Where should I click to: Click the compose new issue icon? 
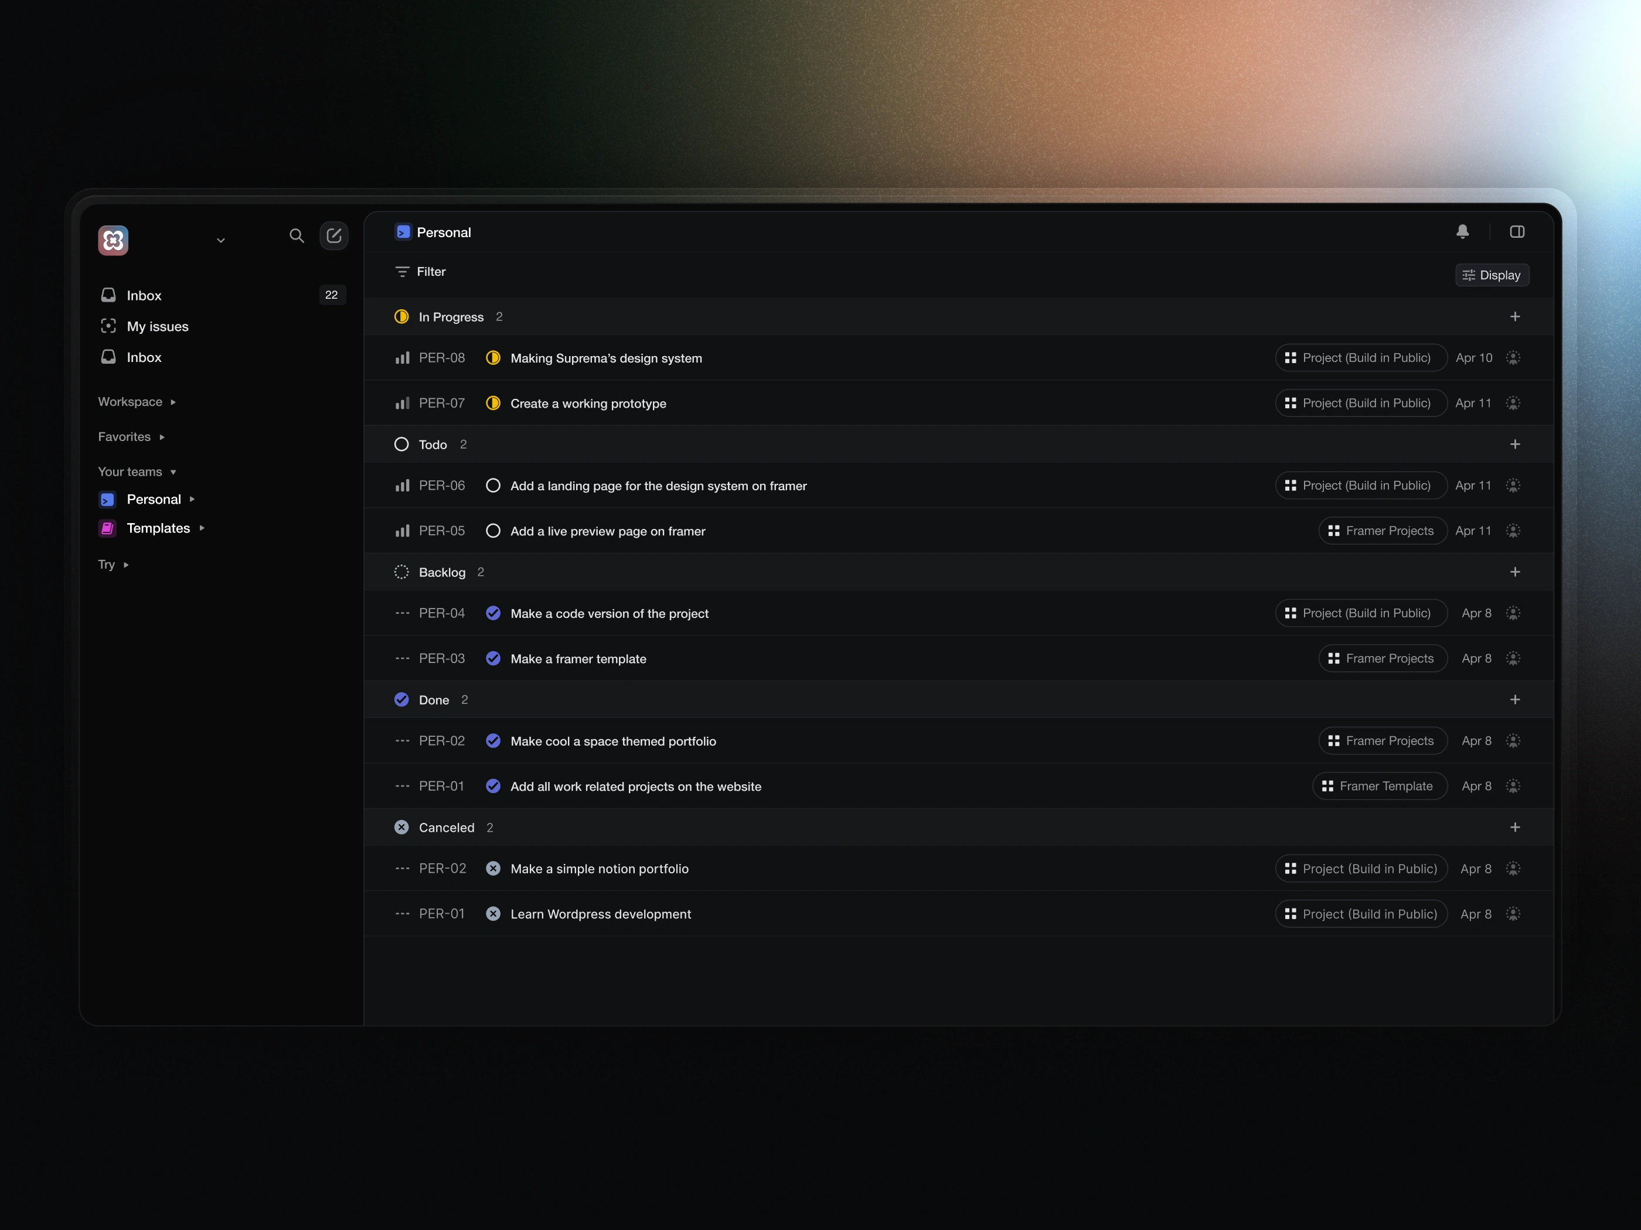pyautogui.click(x=334, y=236)
